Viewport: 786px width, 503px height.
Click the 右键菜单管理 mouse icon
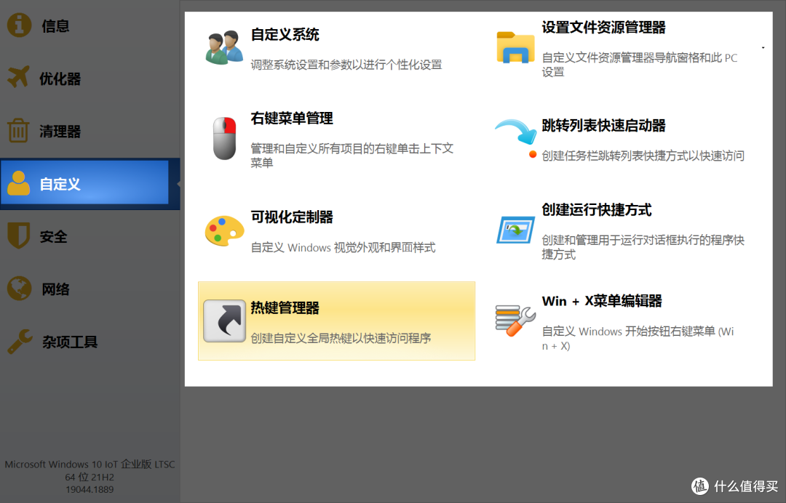click(x=224, y=138)
